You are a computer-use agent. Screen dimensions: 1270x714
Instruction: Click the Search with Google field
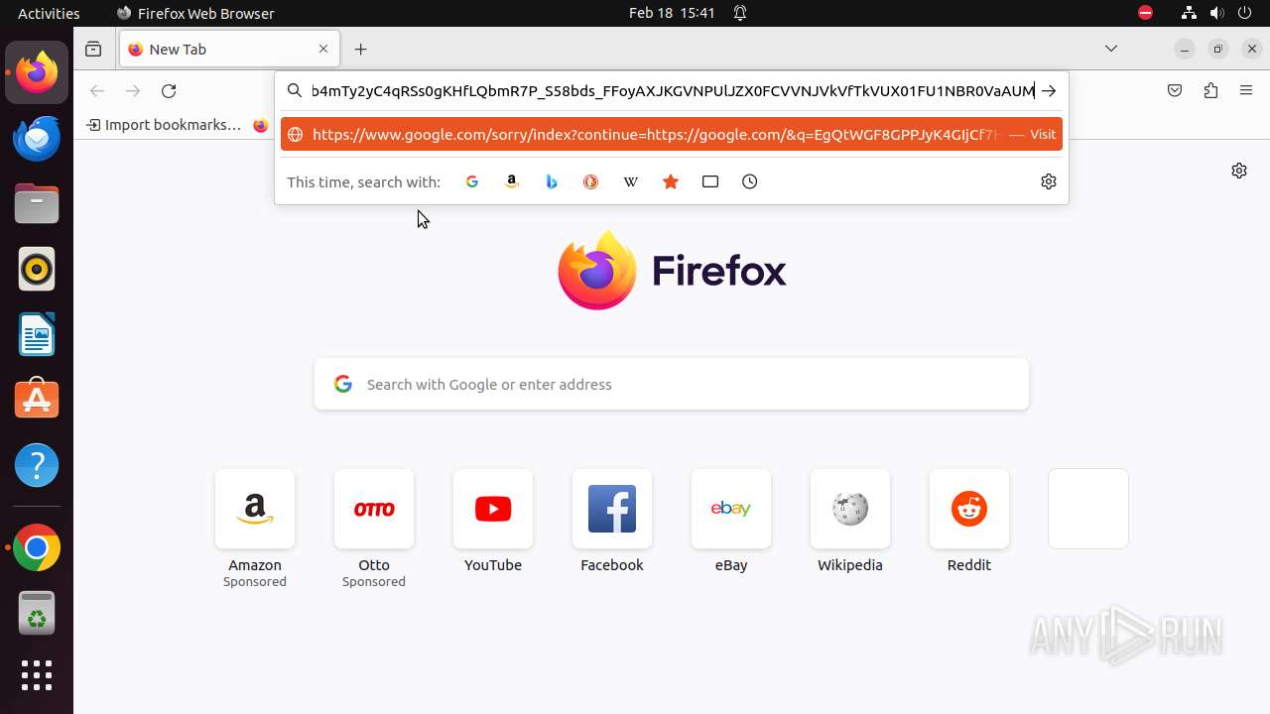tap(672, 385)
